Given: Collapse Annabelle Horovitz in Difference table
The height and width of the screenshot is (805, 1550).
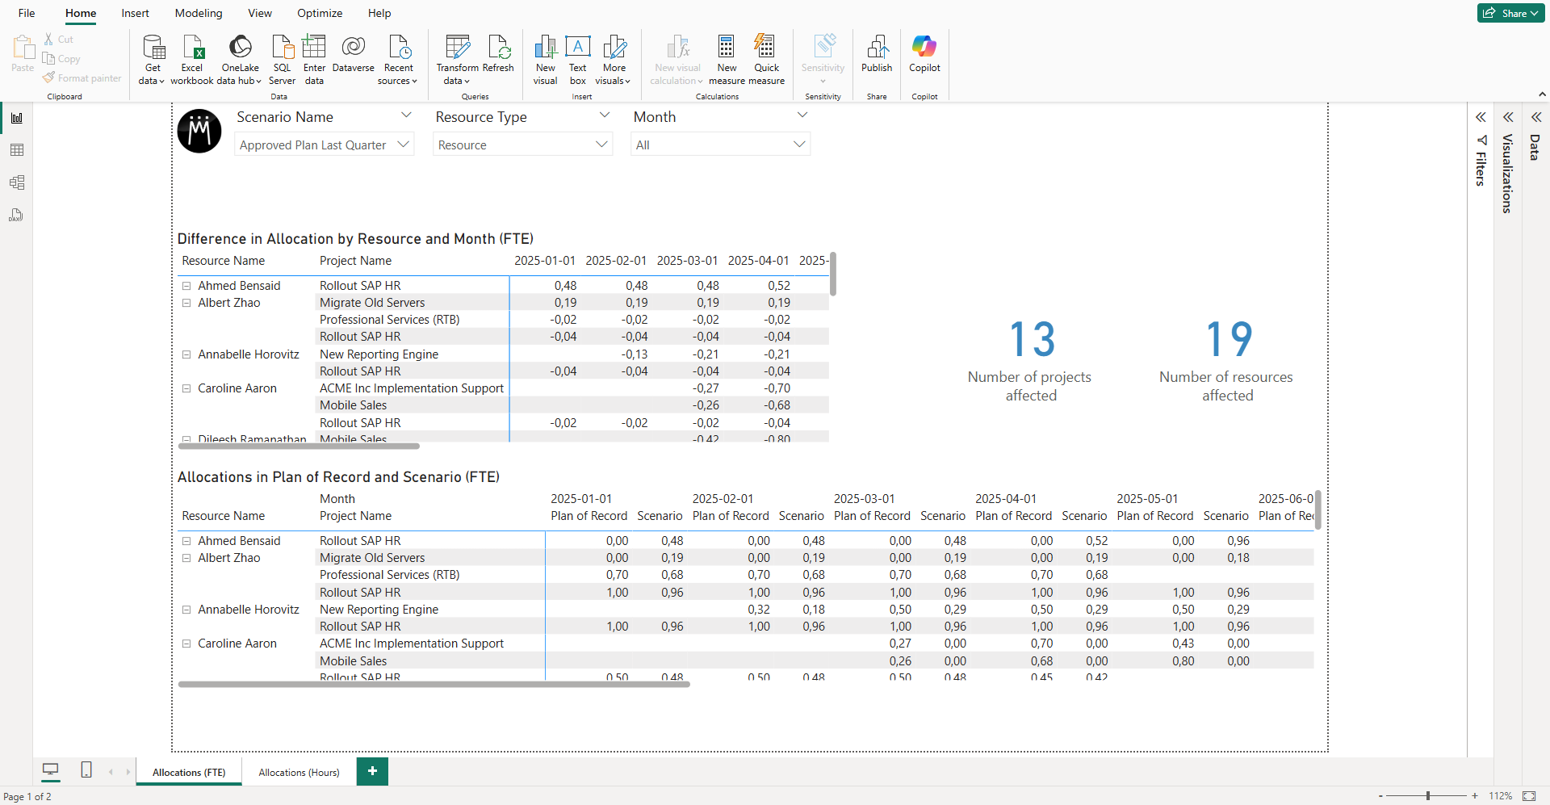Looking at the screenshot, I should click(186, 354).
